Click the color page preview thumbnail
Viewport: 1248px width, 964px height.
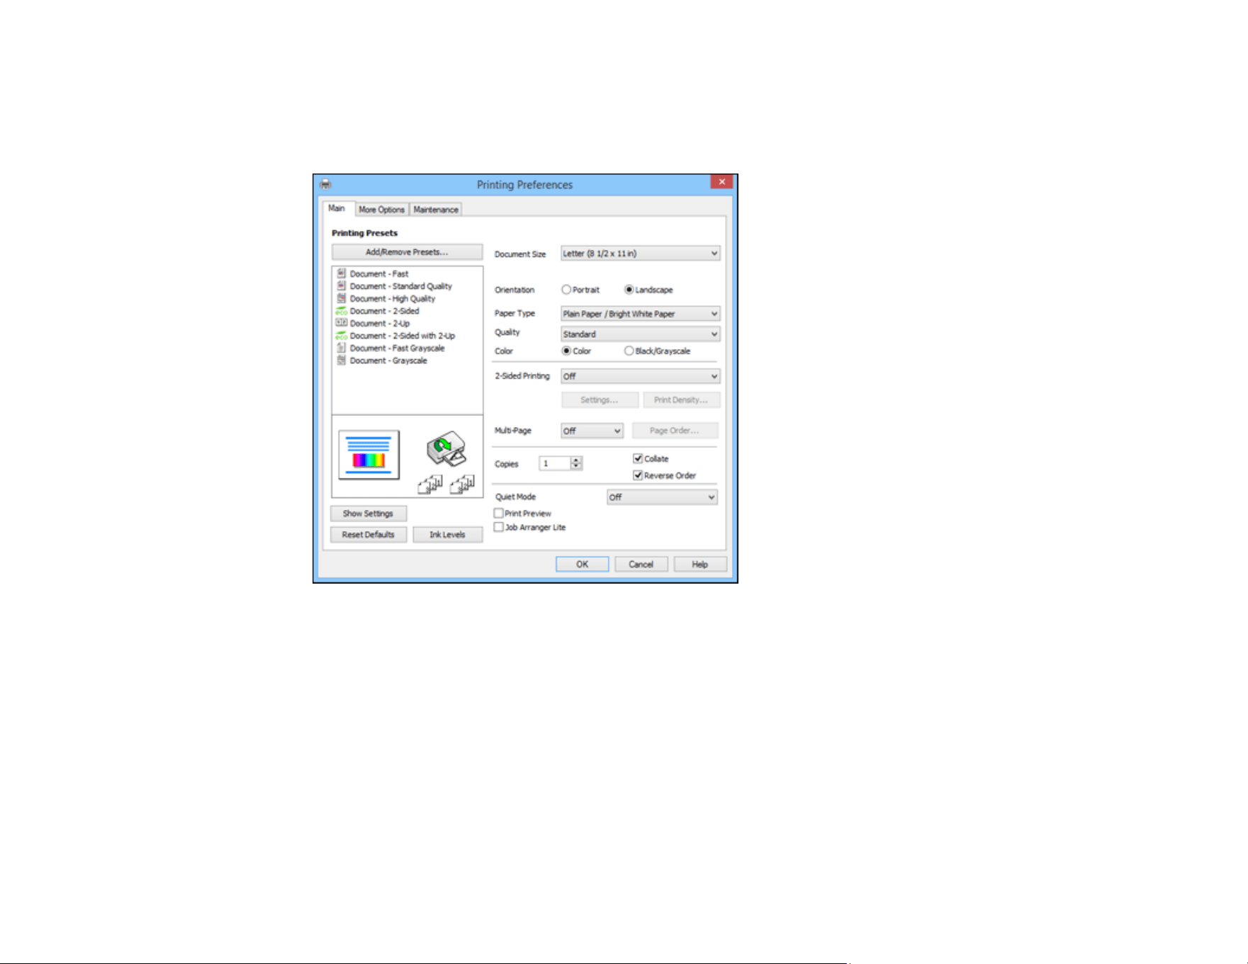[369, 455]
